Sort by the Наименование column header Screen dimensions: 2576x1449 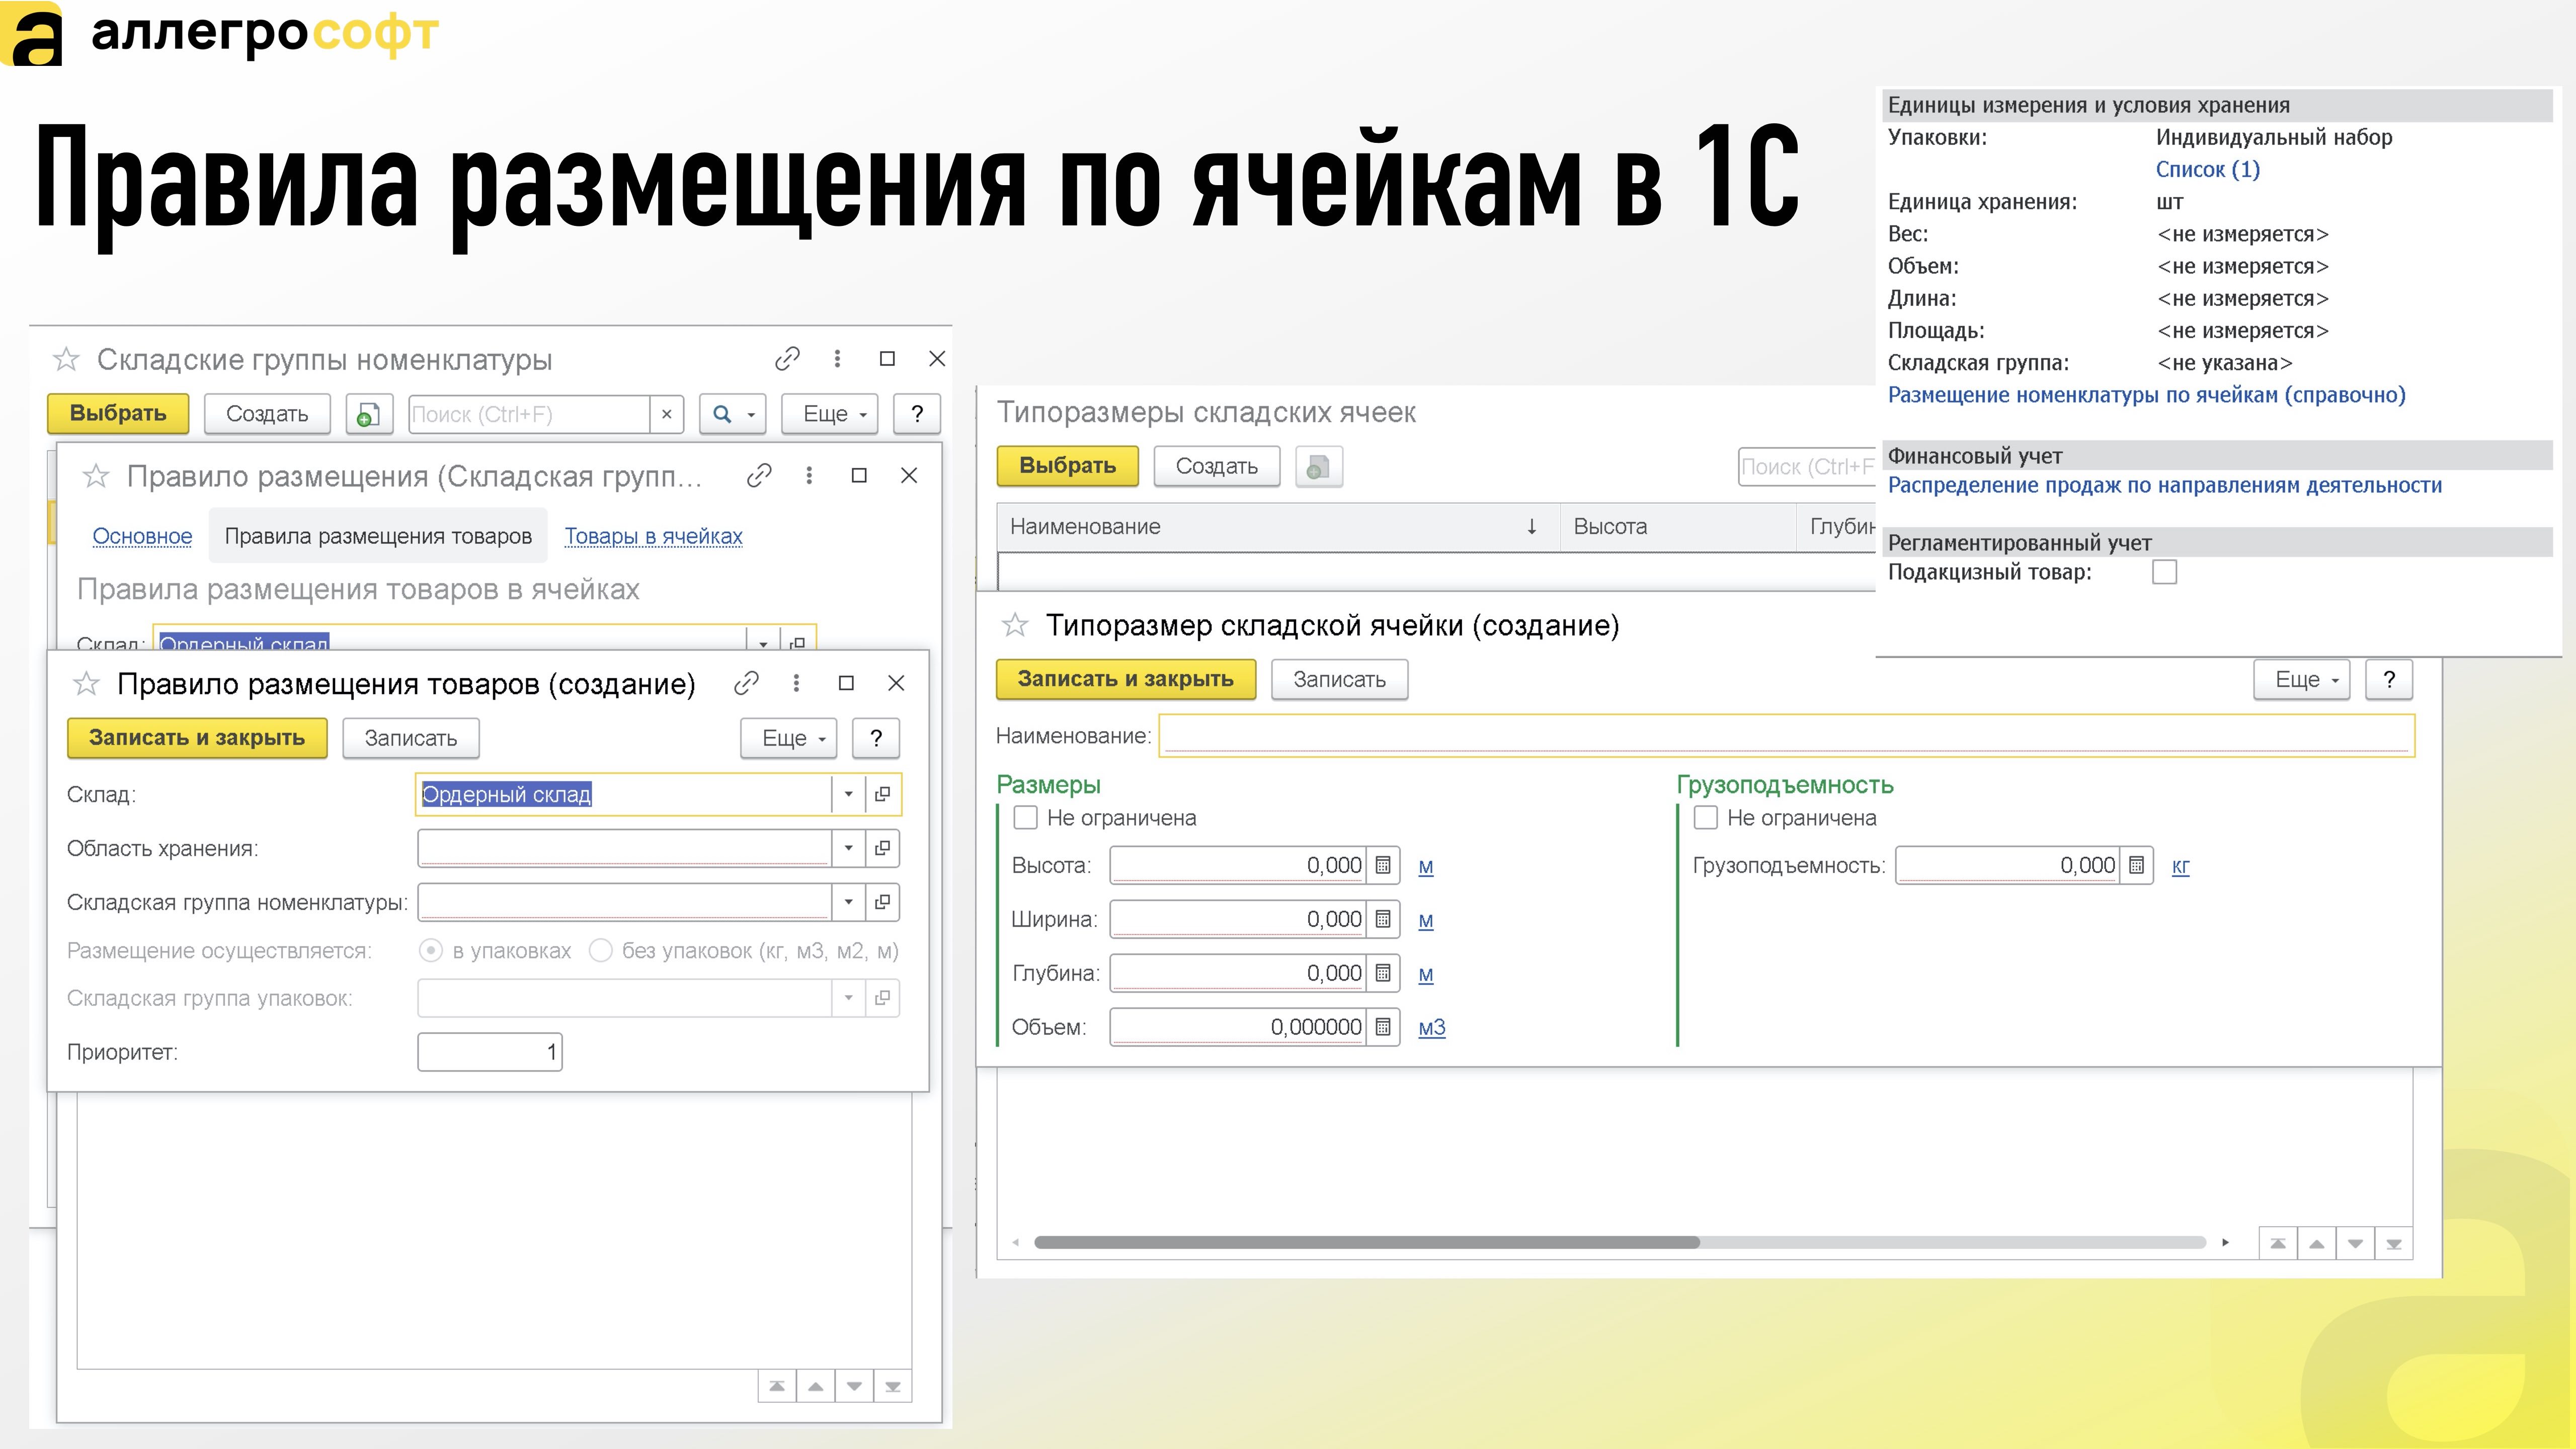point(1278,527)
